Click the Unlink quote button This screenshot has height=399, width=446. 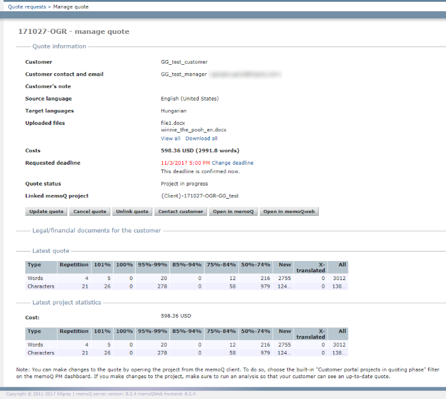coord(132,212)
